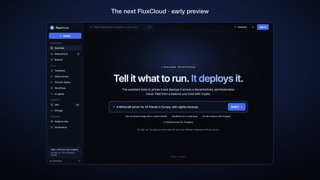Click the sidebar collapse icon beside Connected
Image resolution: width=320 pixels, height=180 pixels.
(x=79, y=161)
